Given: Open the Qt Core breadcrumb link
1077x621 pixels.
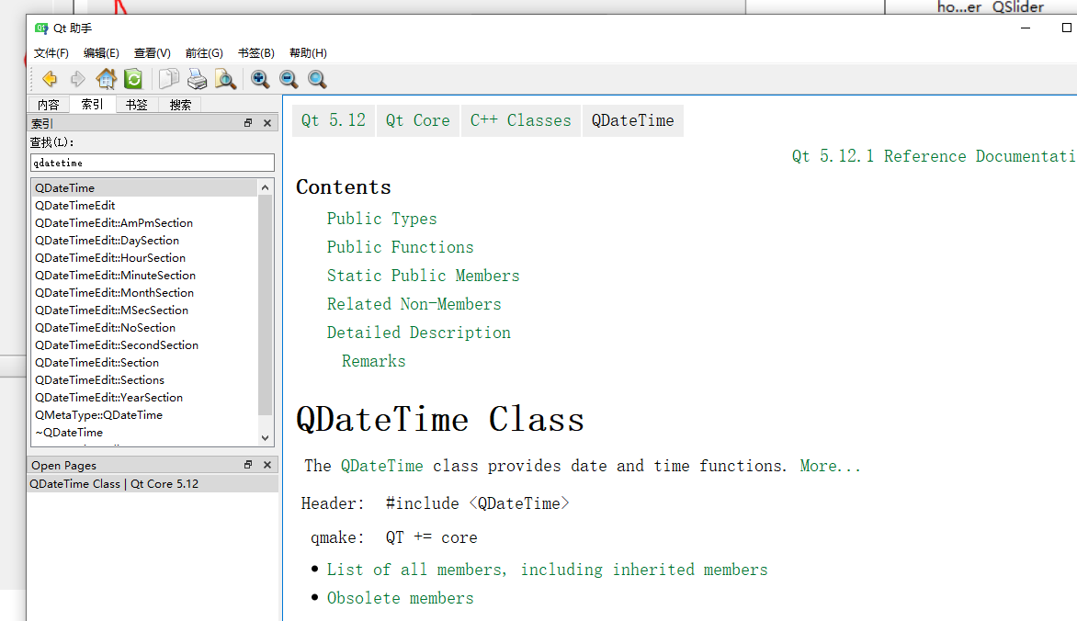Looking at the screenshot, I should pos(417,120).
